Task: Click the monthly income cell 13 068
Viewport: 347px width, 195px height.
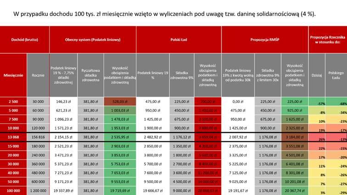Action: (x=13, y=137)
